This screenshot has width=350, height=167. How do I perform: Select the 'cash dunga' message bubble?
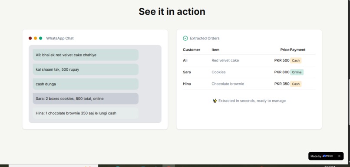tap(86, 84)
